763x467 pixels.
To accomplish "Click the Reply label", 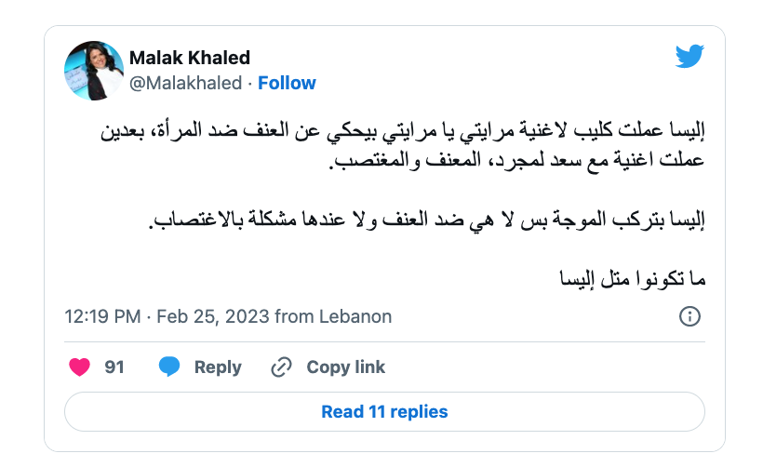I will coord(218,367).
